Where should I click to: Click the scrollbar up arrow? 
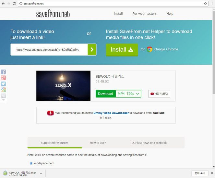point(214,9)
